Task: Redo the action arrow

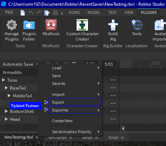Action: tap(39, 12)
